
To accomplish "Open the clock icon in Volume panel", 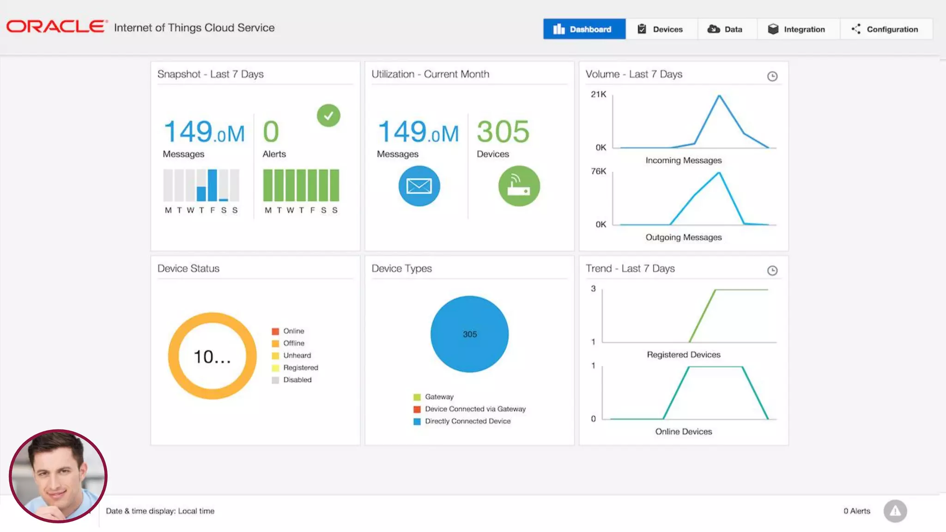I will [x=772, y=76].
